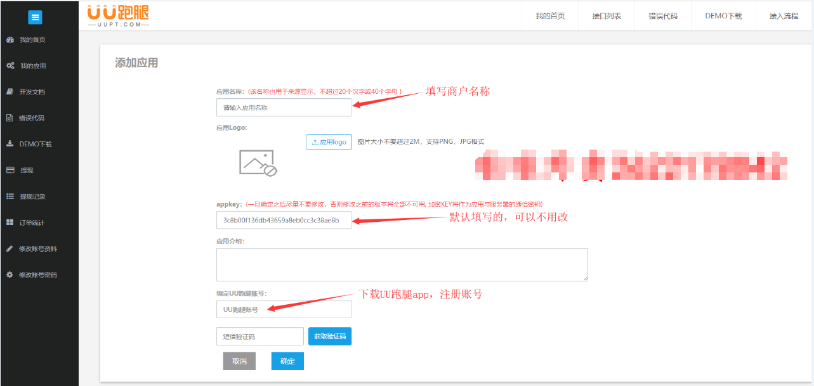Click the 应用Logo: label
814x386 pixels.
(x=232, y=127)
